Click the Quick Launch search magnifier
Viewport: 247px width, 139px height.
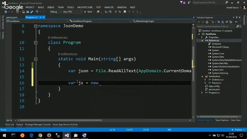coord(227,2)
